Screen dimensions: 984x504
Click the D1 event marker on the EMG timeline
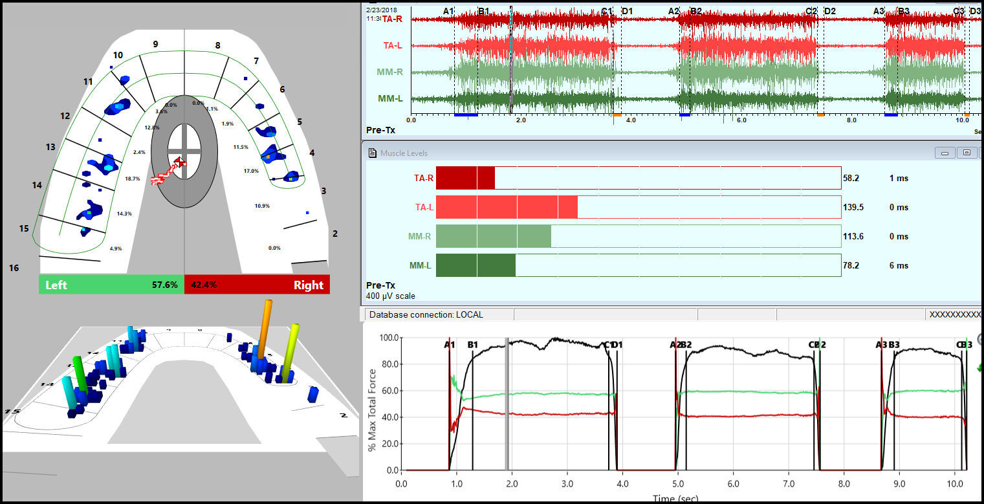pyautogui.click(x=626, y=10)
